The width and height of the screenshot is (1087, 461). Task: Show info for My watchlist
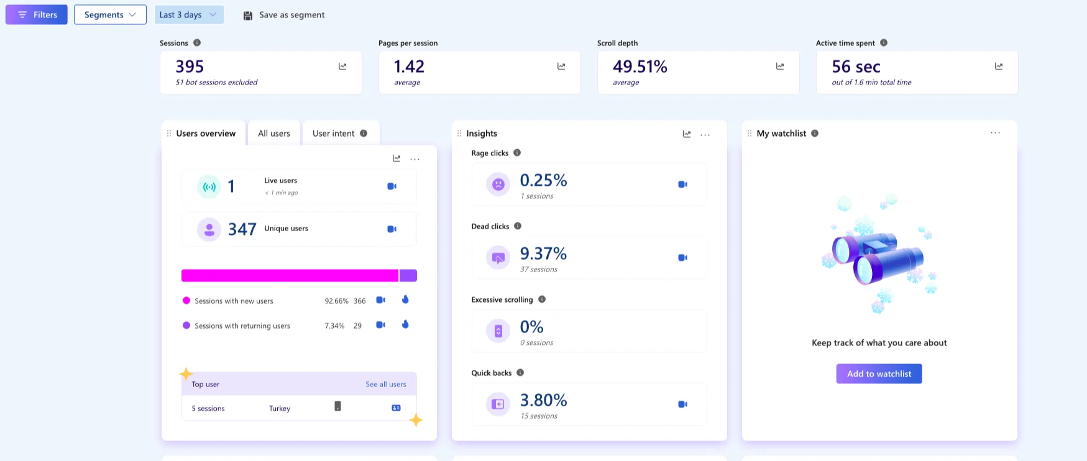tap(815, 134)
